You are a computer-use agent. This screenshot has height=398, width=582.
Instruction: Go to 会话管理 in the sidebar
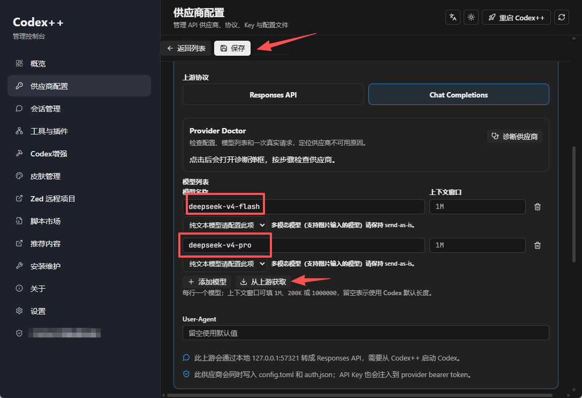click(79, 109)
